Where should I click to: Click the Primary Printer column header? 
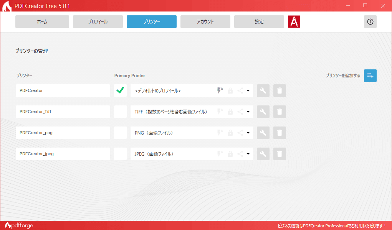coord(129,76)
